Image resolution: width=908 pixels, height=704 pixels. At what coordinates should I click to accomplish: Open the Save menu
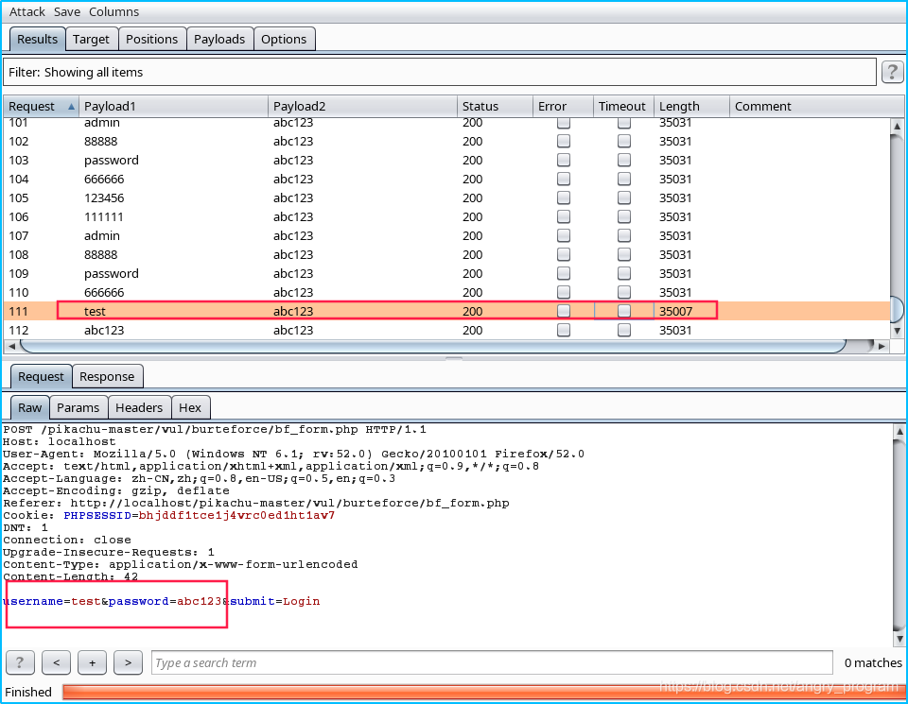pos(67,11)
